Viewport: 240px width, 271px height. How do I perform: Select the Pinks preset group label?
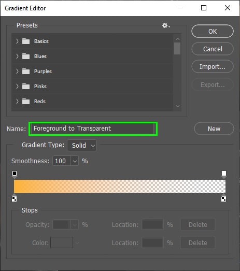pyautogui.click(x=40, y=86)
